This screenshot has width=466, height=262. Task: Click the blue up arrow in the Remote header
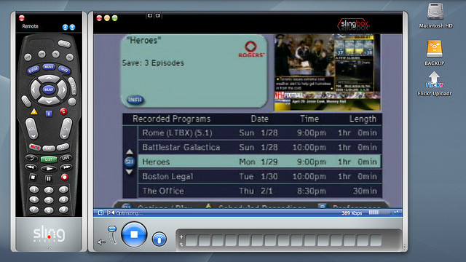(65, 27)
